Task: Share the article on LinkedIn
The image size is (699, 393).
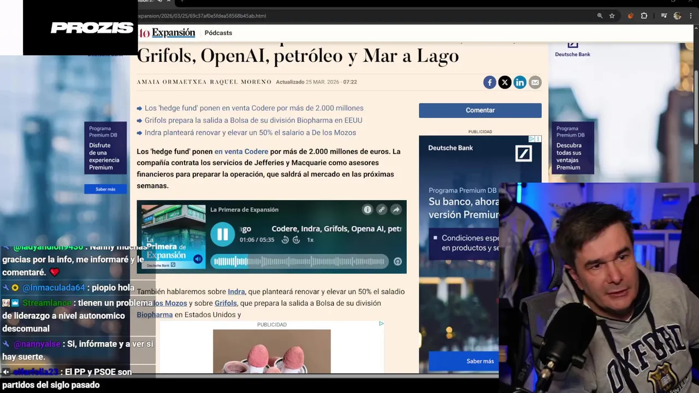Action: [520, 82]
